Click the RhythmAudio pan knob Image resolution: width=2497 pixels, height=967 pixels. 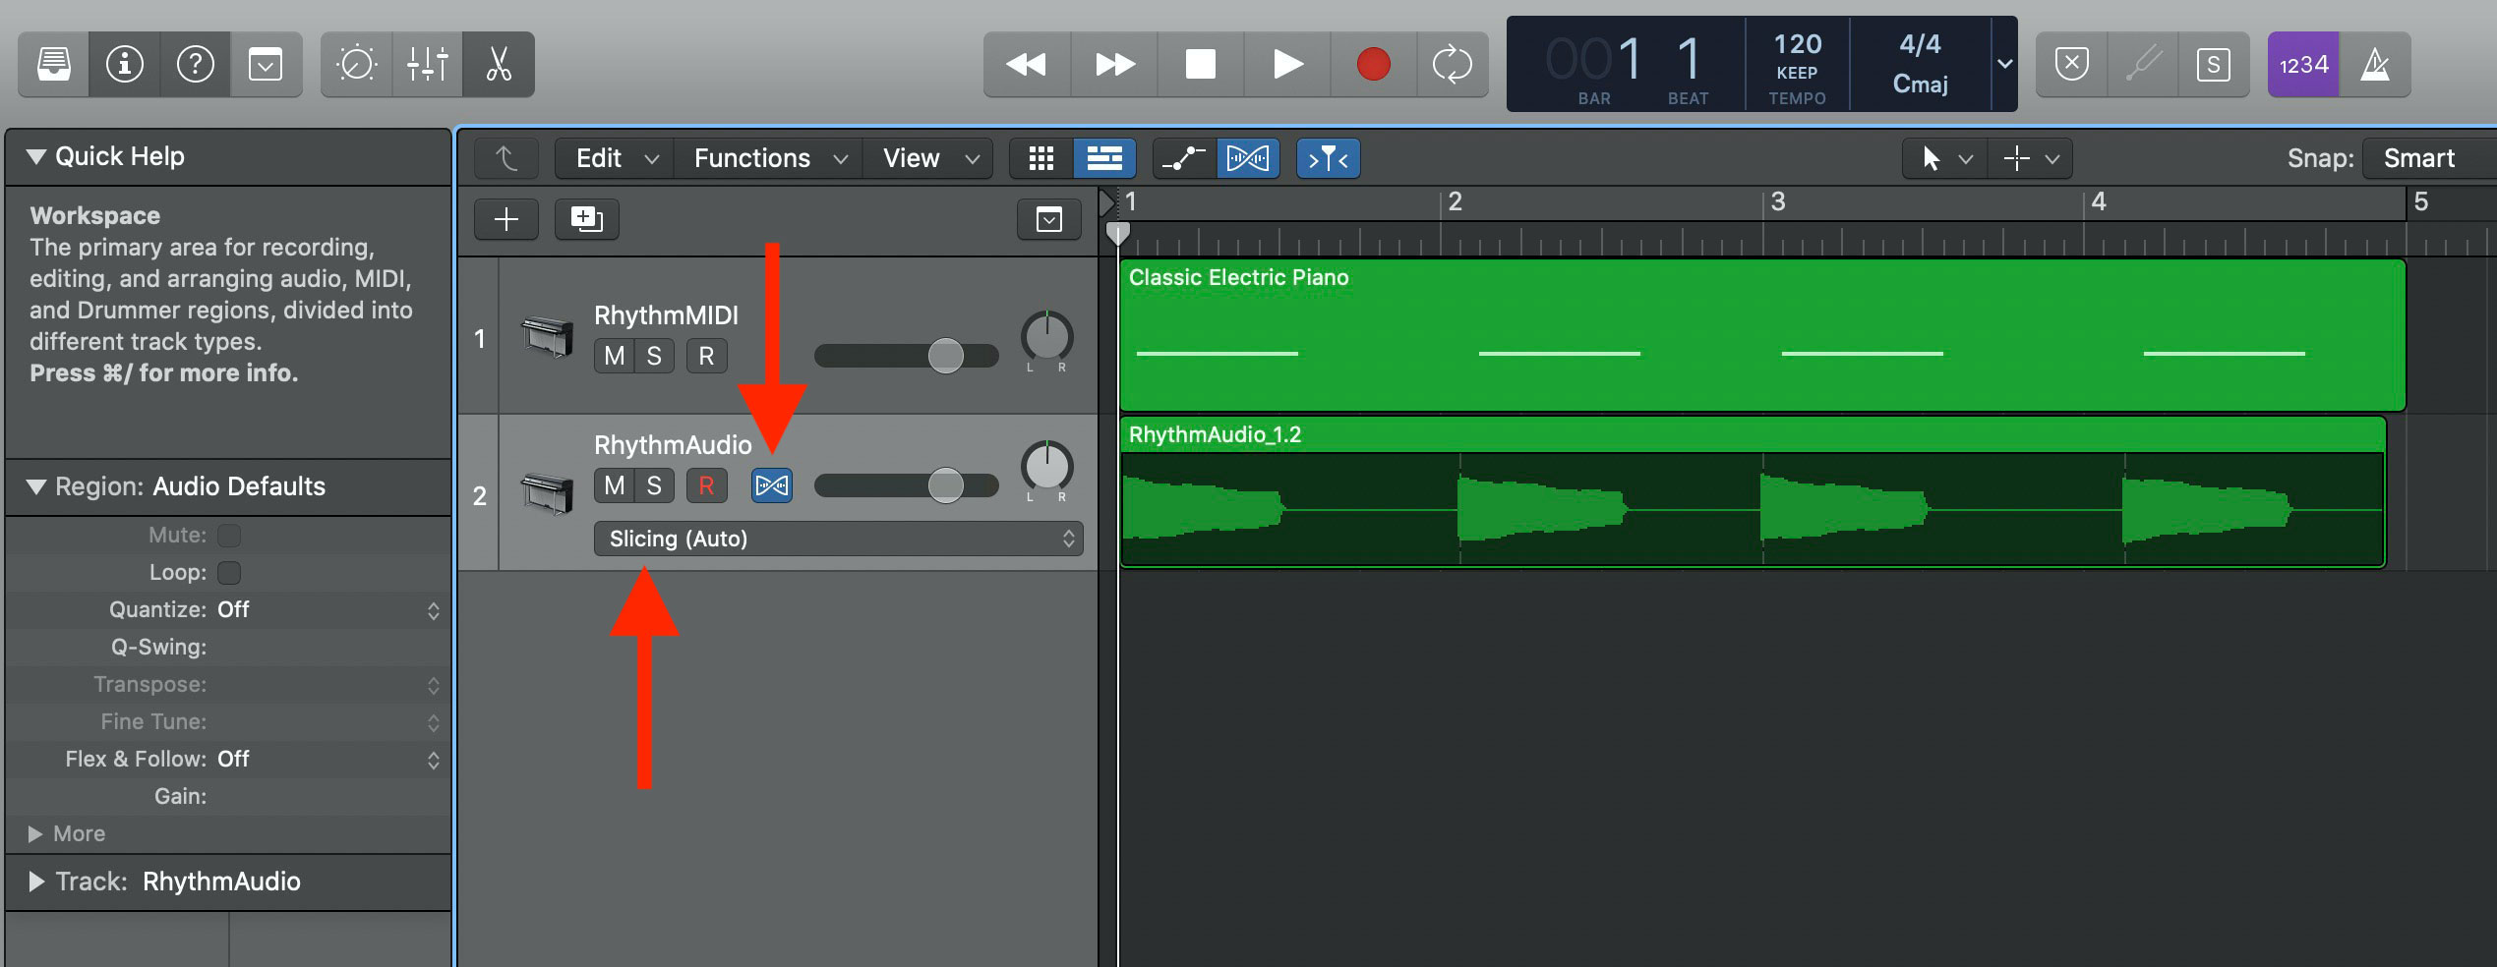(1046, 467)
